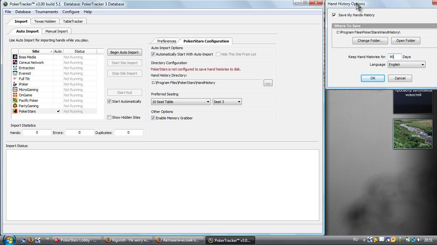Screen dimensions: 437x245
Task: Click the PartyGaming site icon
Action: tap(15, 106)
